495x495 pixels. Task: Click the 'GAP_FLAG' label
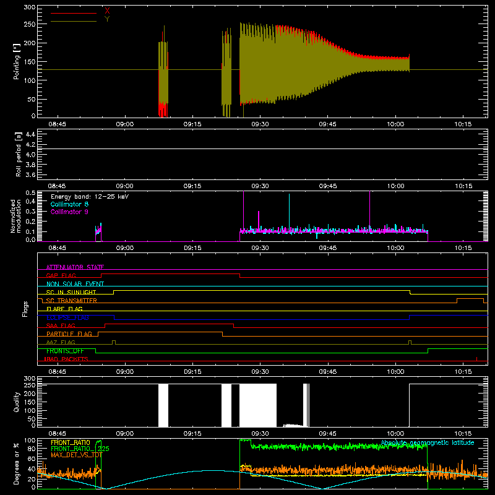(61, 275)
